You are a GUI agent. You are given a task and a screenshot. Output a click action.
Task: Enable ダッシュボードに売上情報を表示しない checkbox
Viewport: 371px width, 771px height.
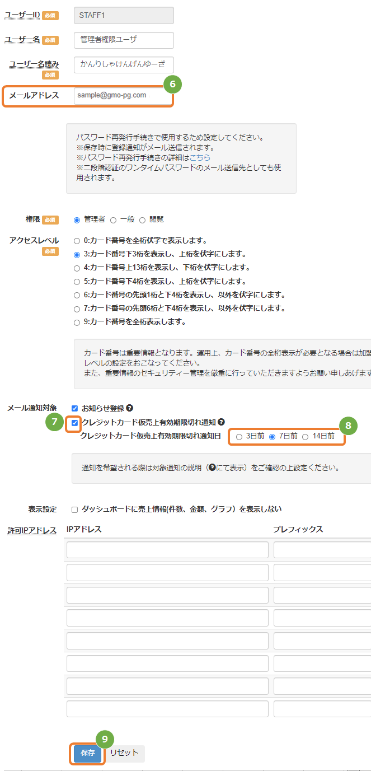[75, 510]
